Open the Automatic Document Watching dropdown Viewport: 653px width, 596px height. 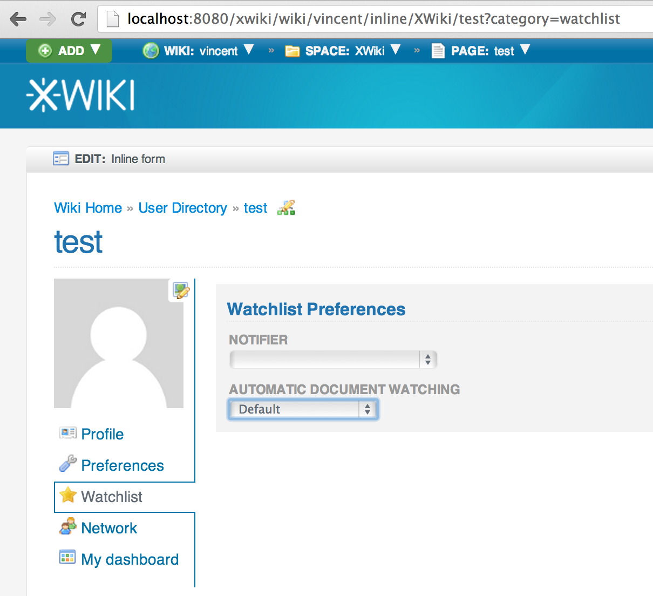pyautogui.click(x=303, y=409)
